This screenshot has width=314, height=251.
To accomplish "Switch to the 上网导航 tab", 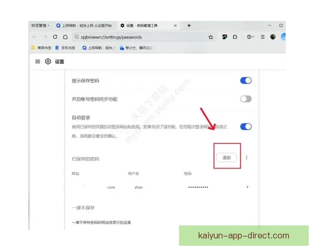I will pos(84,26).
